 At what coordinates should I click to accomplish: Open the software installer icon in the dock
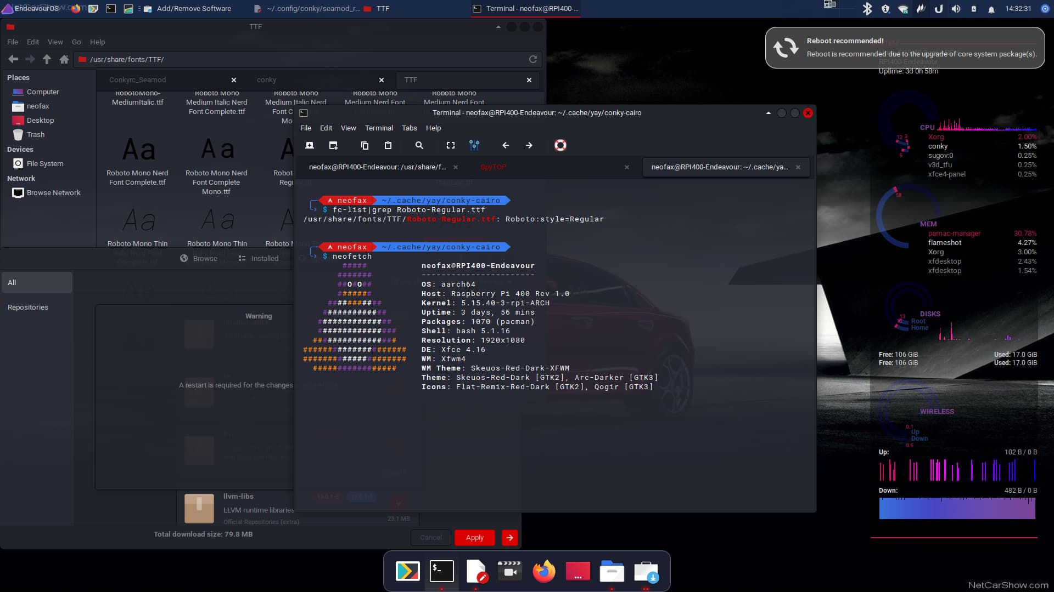pos(646,572)
